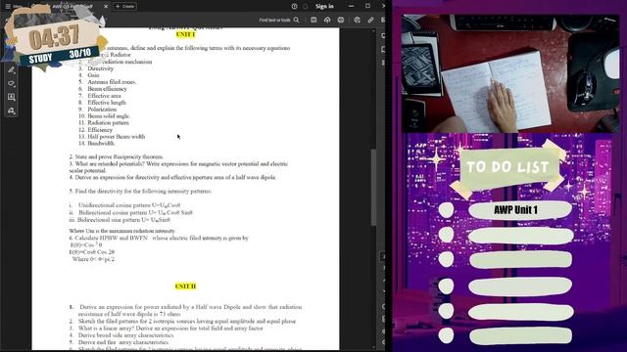Click 'Calculate HPBW and BWFN' question
The height and width of the screenshot is (352, 627).
coord(159,238)
